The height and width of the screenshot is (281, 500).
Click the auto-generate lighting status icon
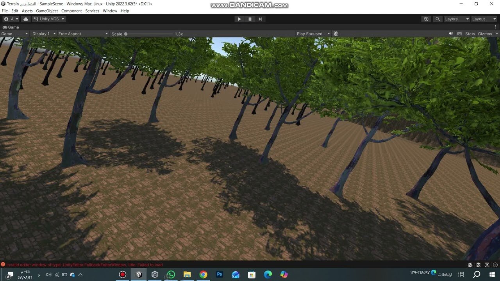(487, 265)
